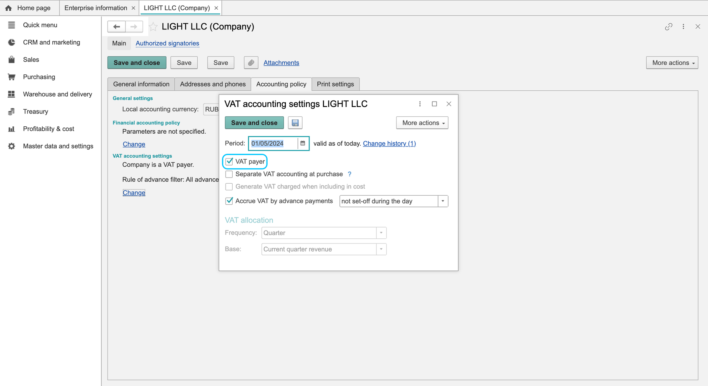This screenshot has width=708, height=386.
Task: Click the floppy disk save icon in the dialog
Action: 295,123
